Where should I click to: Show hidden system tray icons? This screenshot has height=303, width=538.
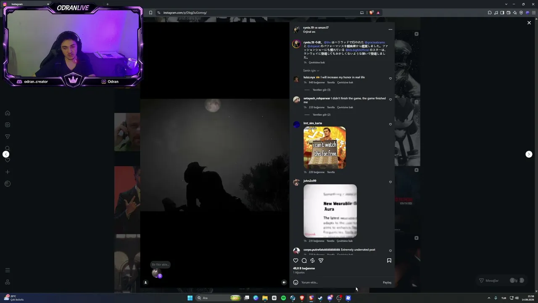tap(489, 298)
